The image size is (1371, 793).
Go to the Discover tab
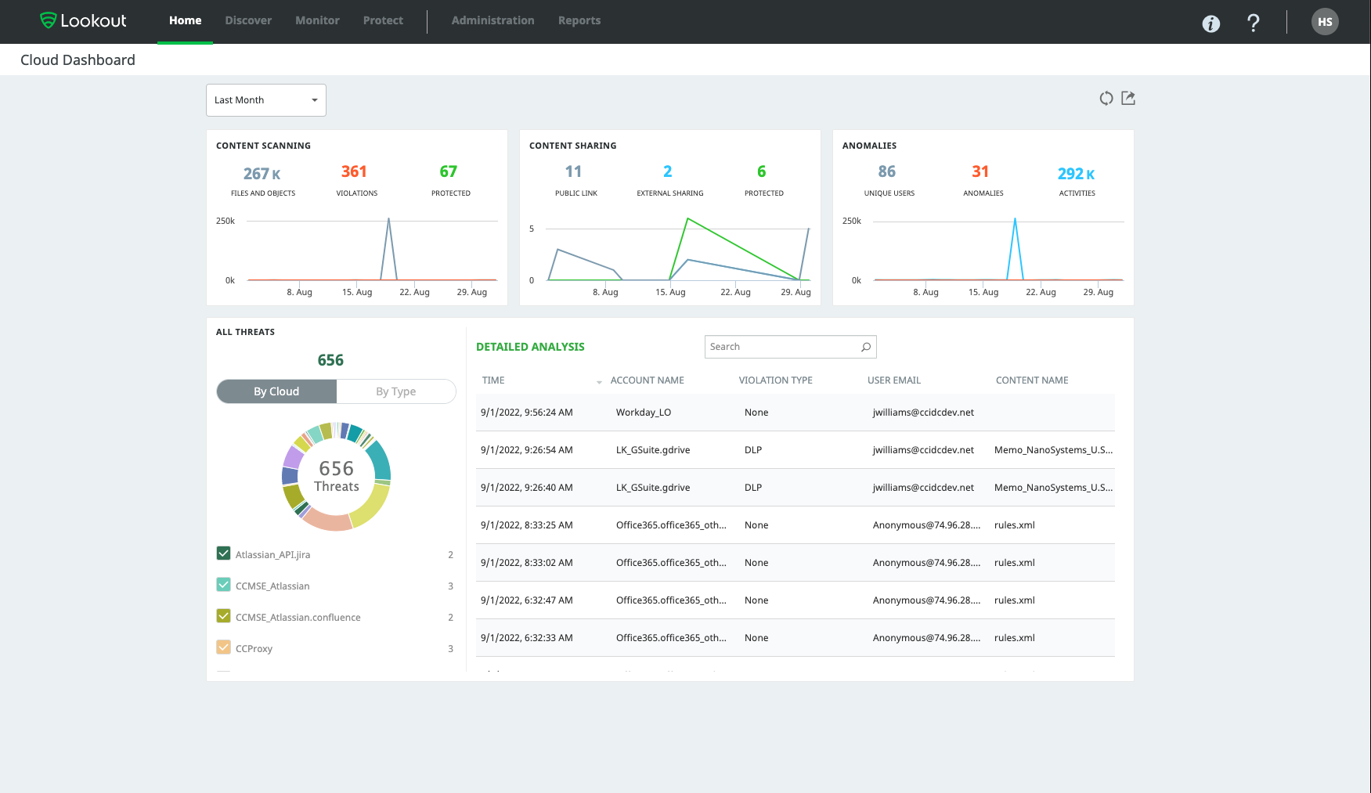click(x=248, y=20)
